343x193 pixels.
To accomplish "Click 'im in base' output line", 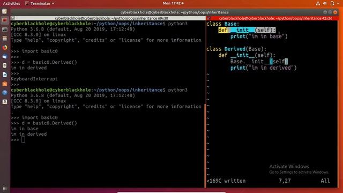I will [25, 129].
